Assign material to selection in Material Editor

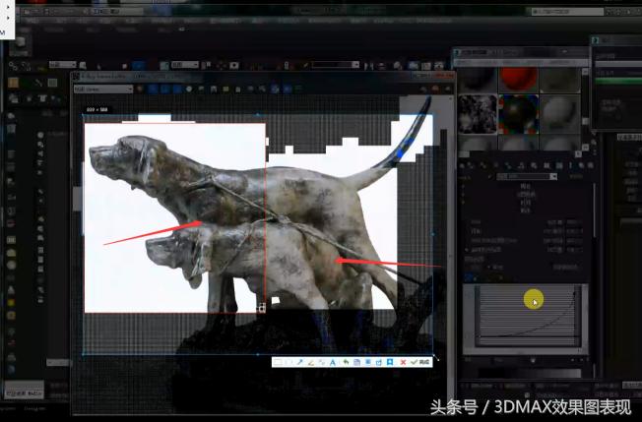tap(483, 165)
